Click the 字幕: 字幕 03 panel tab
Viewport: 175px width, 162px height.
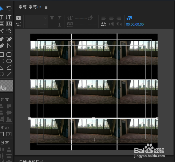click(x=30, y=7)
